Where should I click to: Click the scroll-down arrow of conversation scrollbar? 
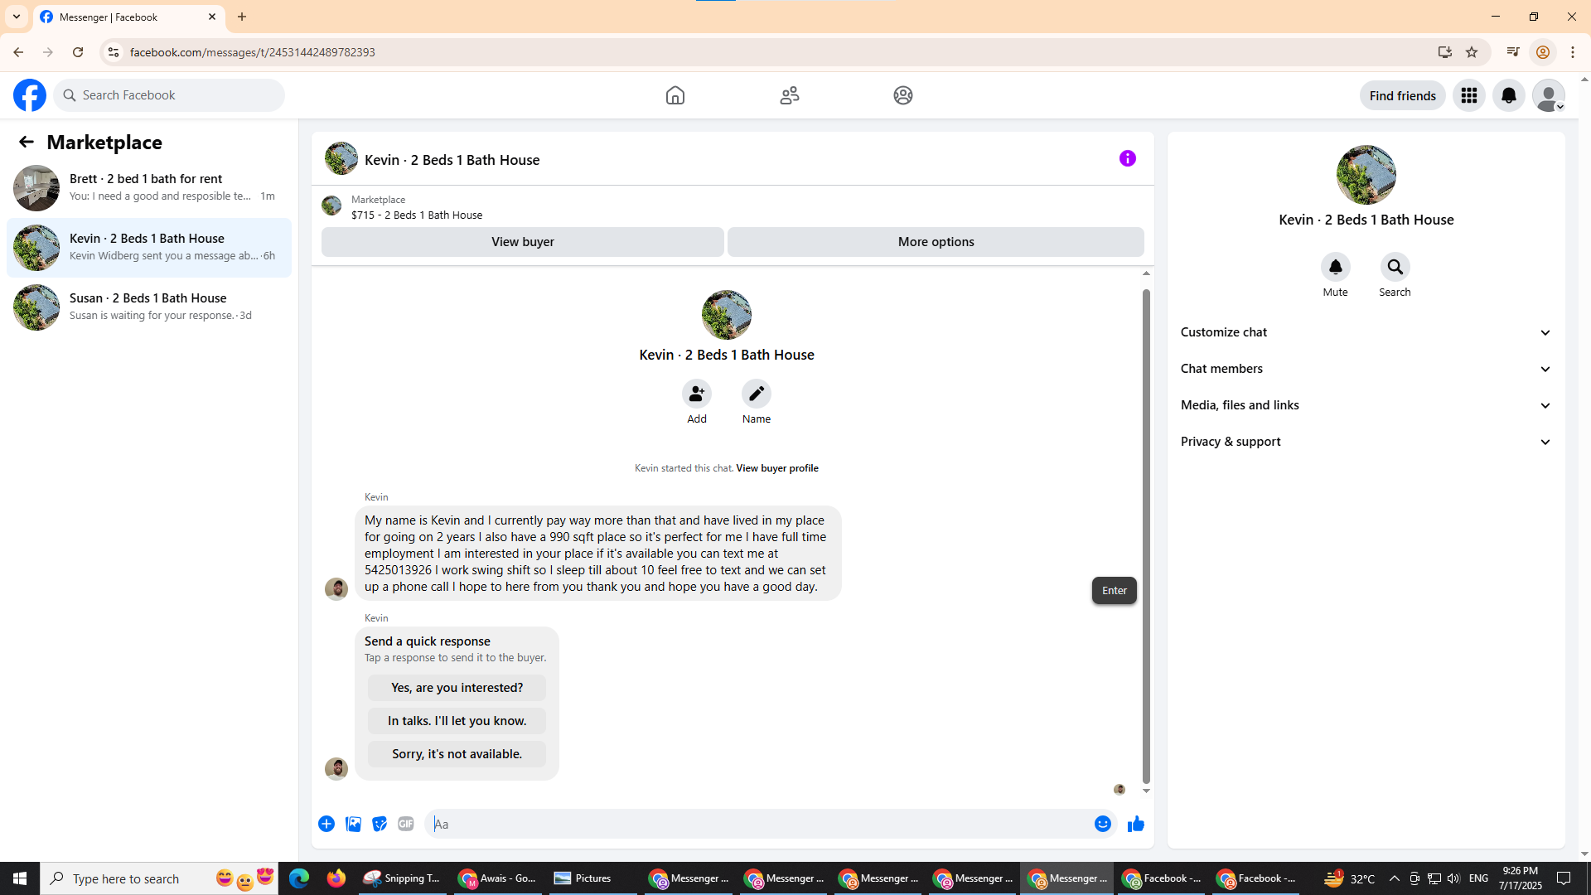point(1146,791)
